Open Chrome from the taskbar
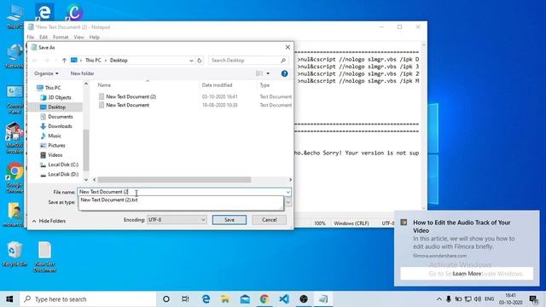The image size is (546, 307). point(264,299)
